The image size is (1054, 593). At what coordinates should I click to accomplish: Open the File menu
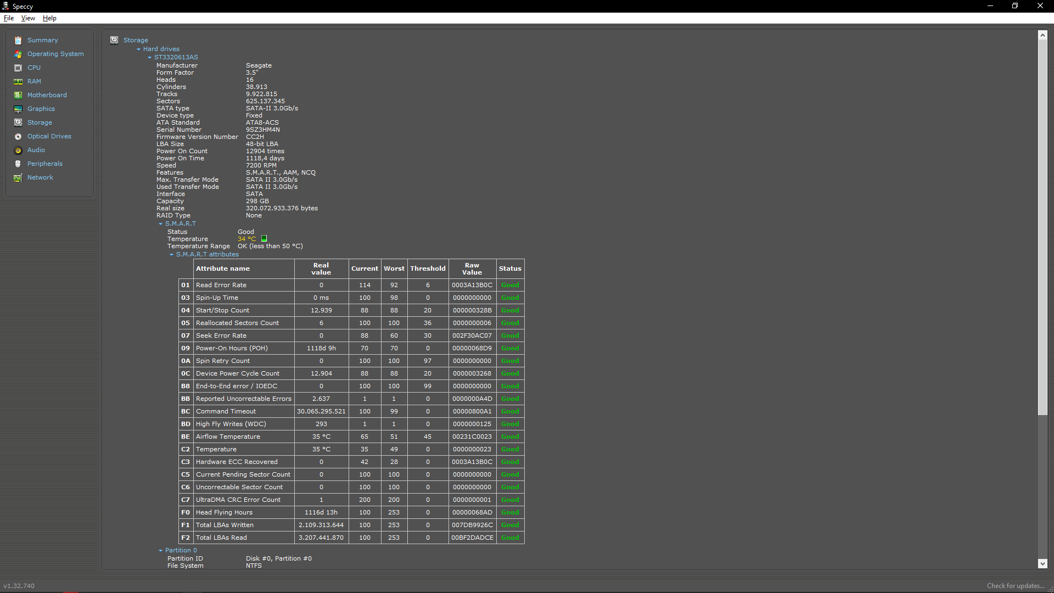click(x=9, y=18)
